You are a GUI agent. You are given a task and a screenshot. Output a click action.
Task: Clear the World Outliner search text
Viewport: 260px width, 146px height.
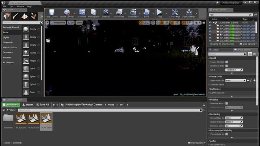tap(250, 15)
